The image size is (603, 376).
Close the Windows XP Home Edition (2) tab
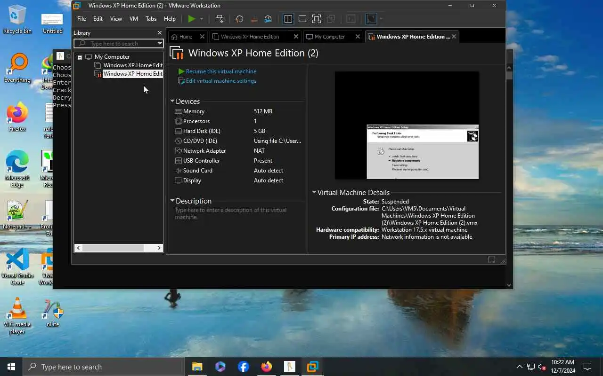click(x=454, y=37)
